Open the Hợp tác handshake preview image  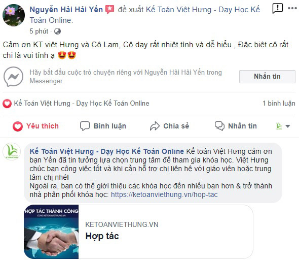51,232
